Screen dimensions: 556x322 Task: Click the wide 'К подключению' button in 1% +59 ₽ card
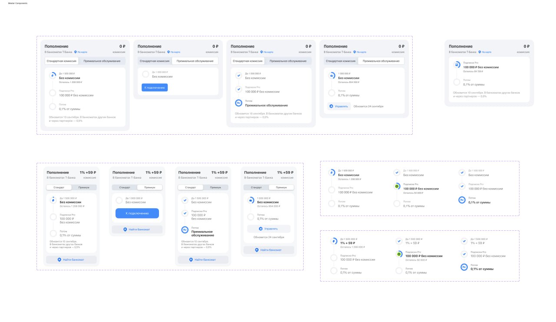tap(137, 213)
